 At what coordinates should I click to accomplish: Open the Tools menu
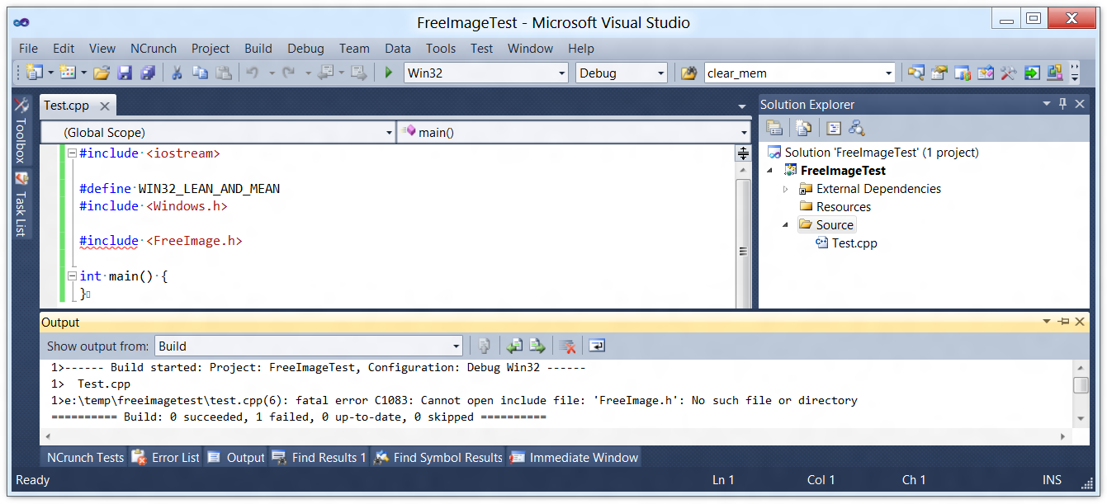[441, 48]
